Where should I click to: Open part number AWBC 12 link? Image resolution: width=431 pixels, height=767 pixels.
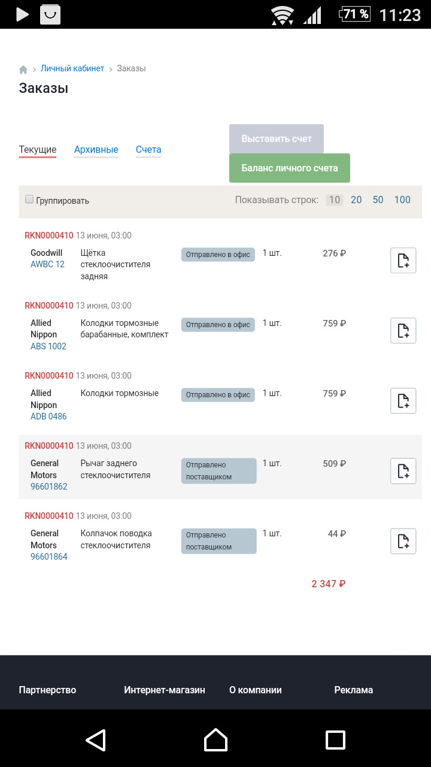coord(48,264)
